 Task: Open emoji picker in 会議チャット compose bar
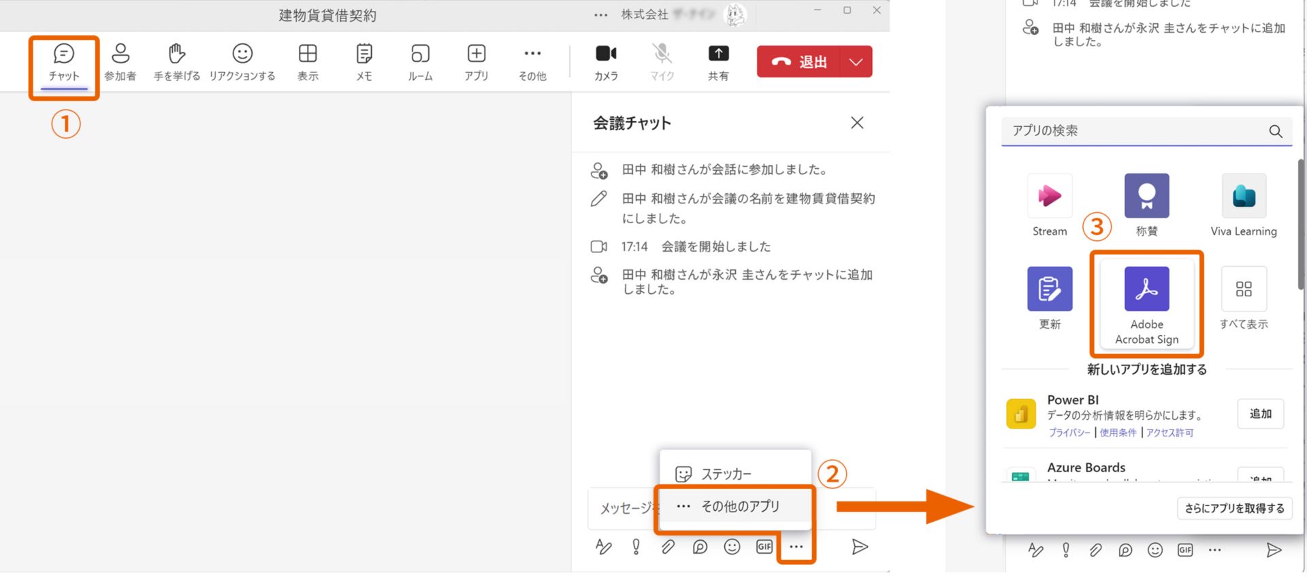(x=732, y=547)
